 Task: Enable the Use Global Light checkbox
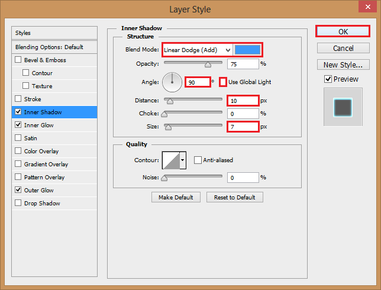[x=223, y=82]
